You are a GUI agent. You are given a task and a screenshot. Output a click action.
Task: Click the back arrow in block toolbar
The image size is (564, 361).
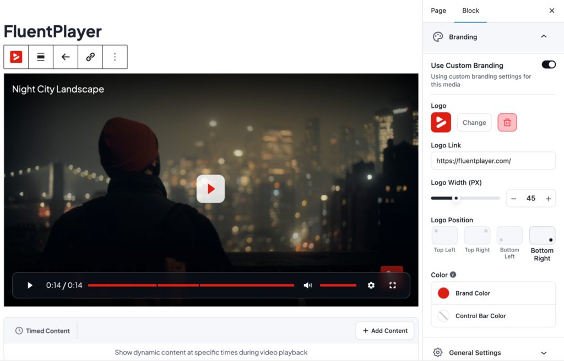click(x=66, y=57)
